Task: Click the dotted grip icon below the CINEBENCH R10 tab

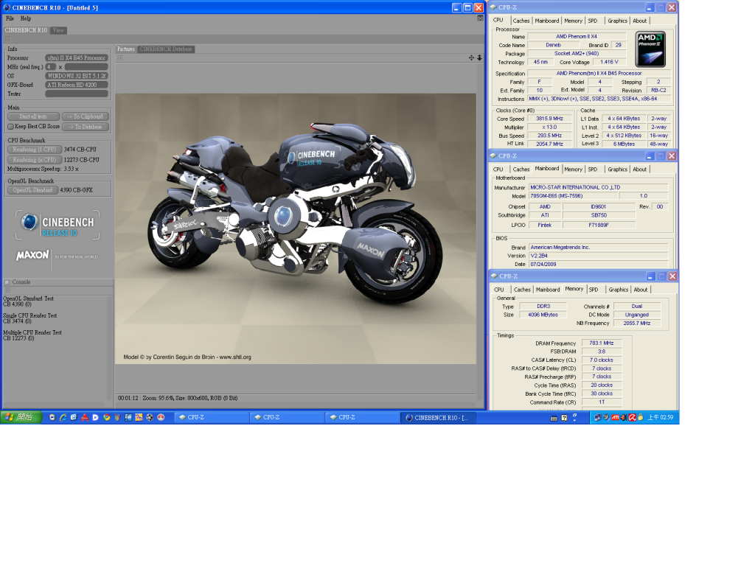Action: pos(7,39)
